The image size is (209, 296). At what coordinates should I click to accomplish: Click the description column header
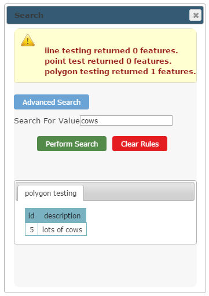[x=63, y=215]
